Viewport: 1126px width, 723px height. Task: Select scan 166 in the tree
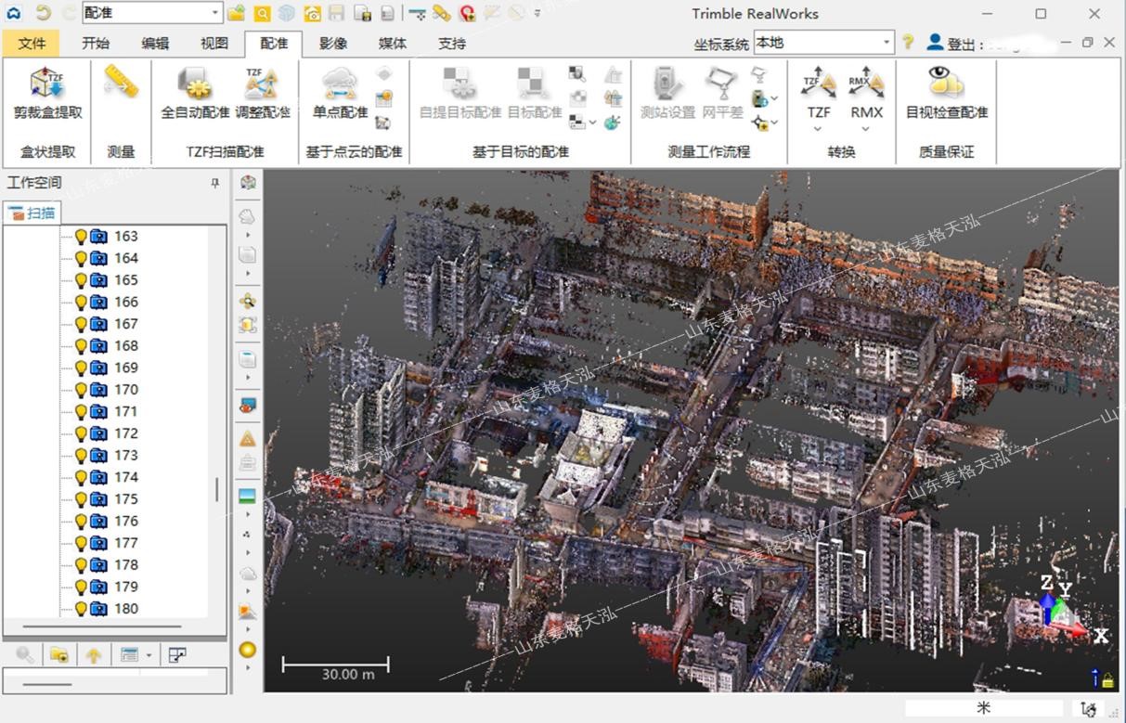(x=126, y=302)
